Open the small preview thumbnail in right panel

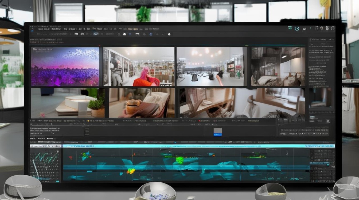pyautogui.click(x=320, y=98)
